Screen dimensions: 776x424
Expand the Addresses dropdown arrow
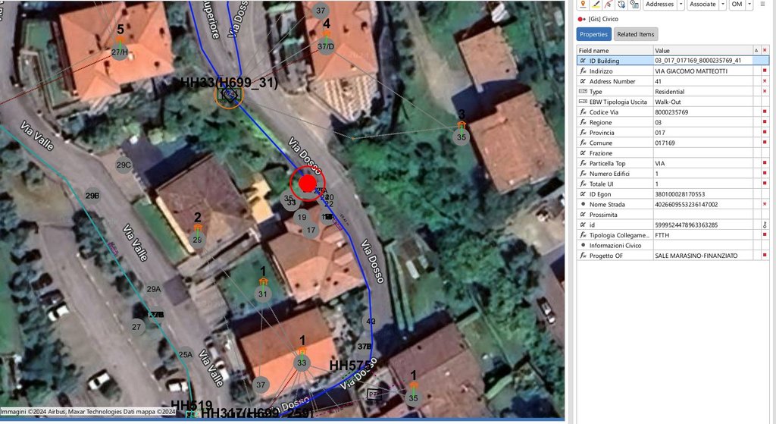[x=681, y=5]
